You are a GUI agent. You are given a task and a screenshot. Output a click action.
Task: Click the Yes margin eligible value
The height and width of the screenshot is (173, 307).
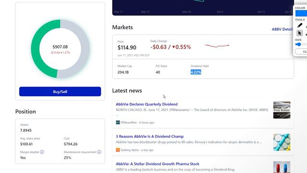click(23, 158)
